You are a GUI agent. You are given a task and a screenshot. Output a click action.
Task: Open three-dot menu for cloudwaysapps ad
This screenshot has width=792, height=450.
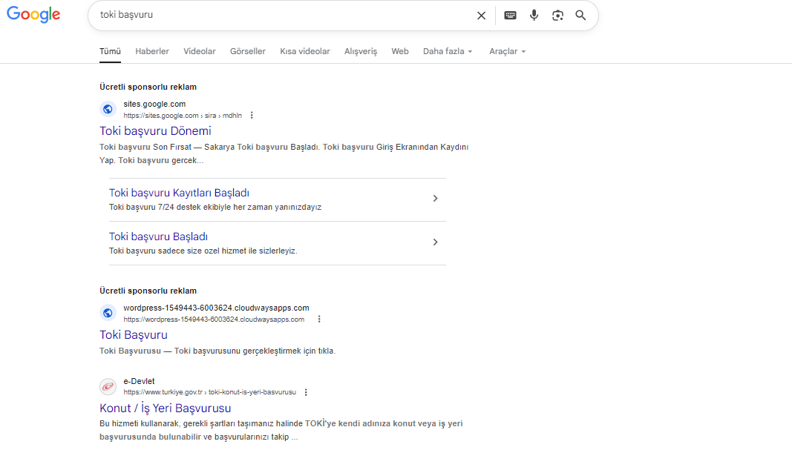[318, 320]
